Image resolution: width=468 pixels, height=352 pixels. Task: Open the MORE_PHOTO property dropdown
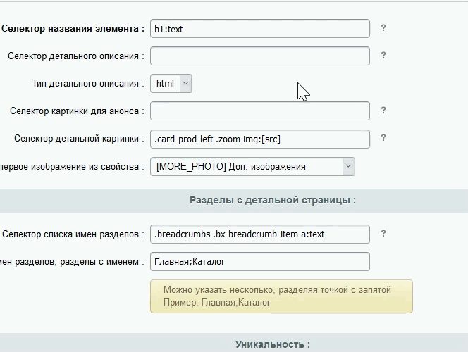click(252, 166)
